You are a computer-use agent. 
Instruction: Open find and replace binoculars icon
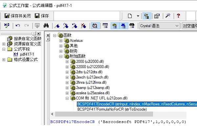coord(46,26)
